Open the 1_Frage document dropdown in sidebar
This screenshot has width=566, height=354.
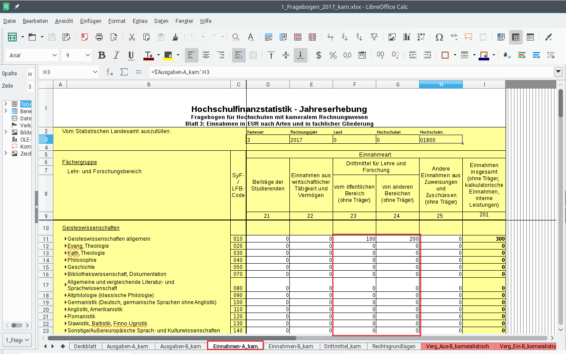click(x=17, y=340)
